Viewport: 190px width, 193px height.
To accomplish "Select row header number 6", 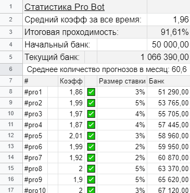I will pyautogui.click(x=11, y=69).
